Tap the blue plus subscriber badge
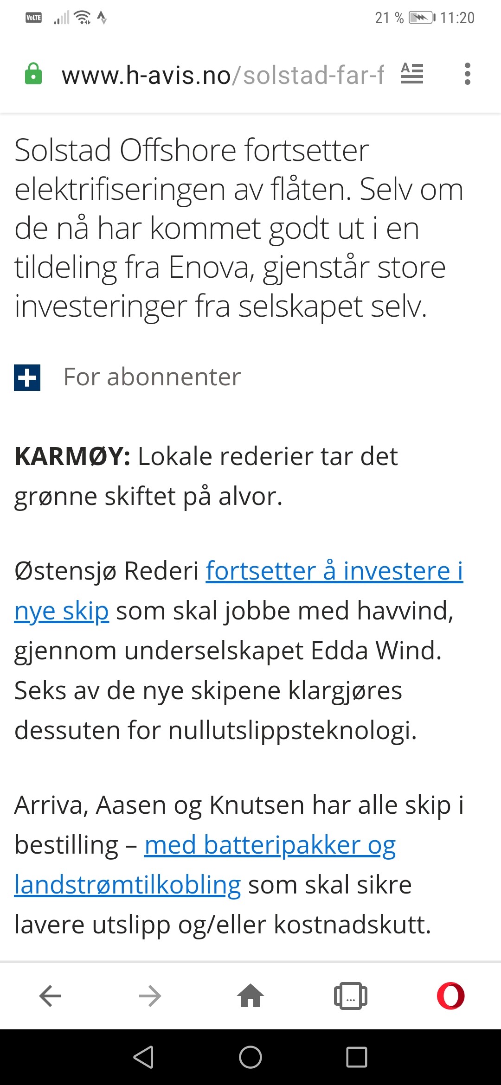Viewport: 501px width, 1085px height. point(27,377)
